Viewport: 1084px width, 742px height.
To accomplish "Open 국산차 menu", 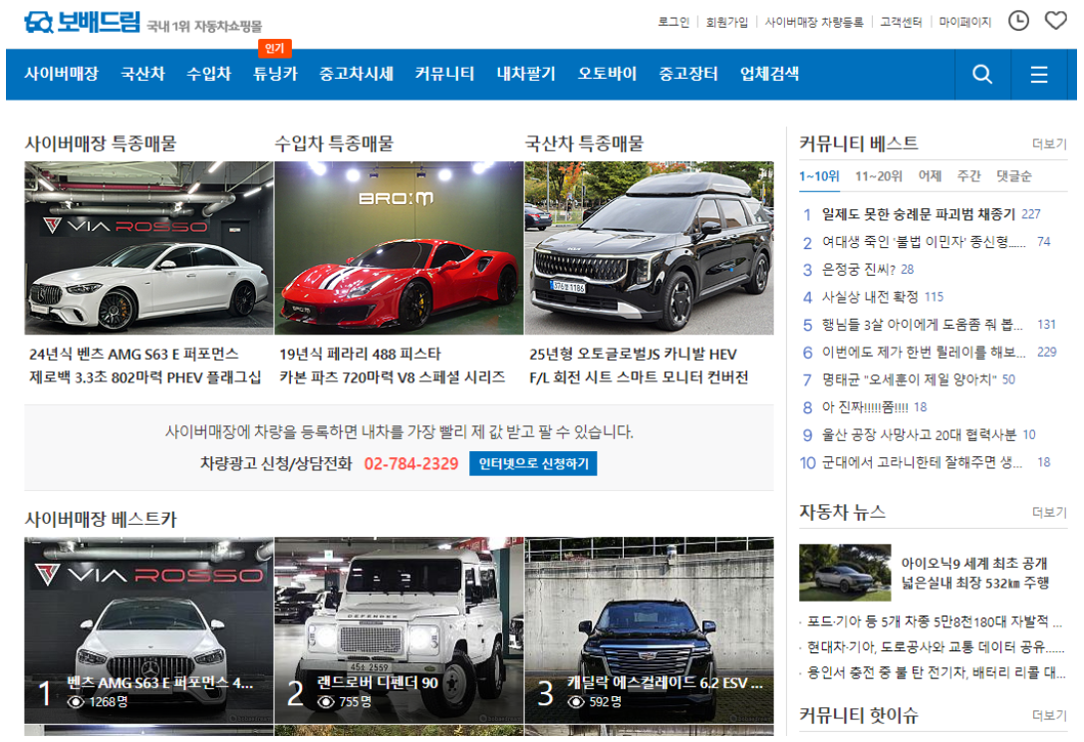I will [142, 74].
